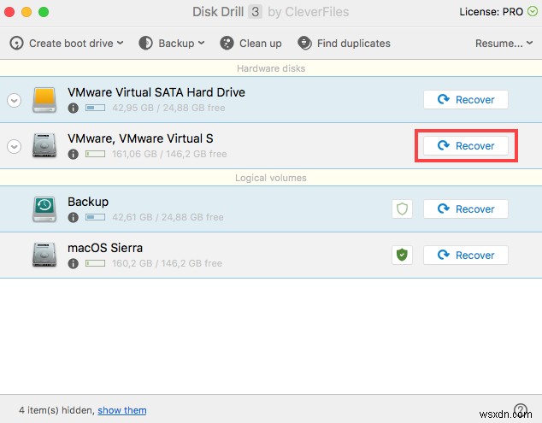
Task: Expand VMware Virtual S disk partitions
Action: (x=14, y=146)
